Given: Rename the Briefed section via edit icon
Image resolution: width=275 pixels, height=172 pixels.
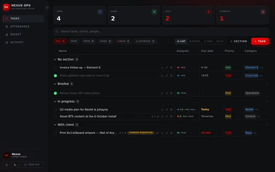Looking at the screenshot, I should pos(267,84).
